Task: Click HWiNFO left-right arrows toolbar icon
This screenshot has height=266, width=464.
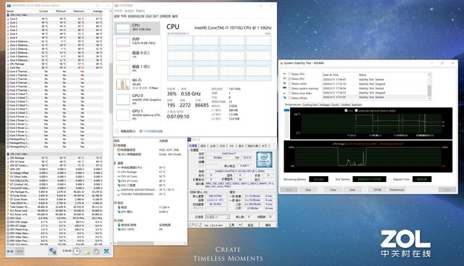Action: point(10,252)
